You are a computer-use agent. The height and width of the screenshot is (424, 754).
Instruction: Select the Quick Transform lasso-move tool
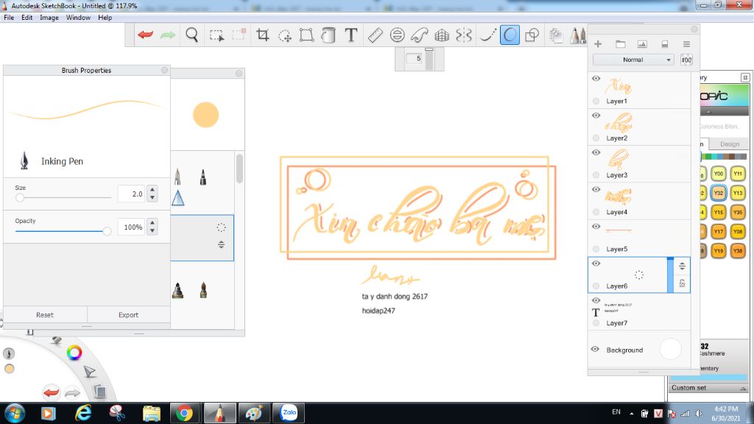[x=285, y=35]
